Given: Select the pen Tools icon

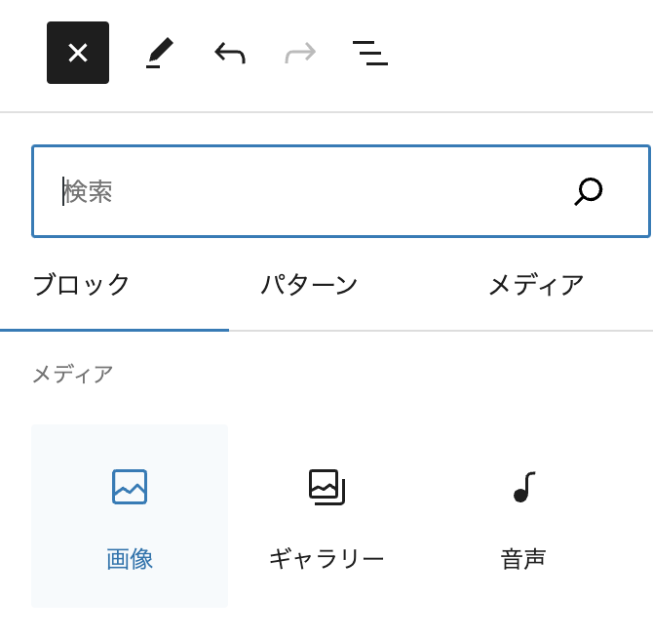Looking at the screenshot, I should pos(160,53).
